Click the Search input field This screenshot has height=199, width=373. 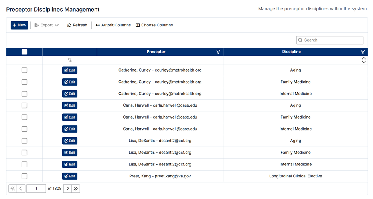(x=332, y=40)
